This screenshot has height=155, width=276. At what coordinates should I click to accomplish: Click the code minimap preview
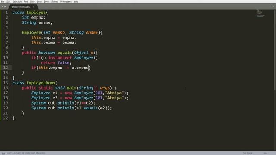pyautogui.click(x=260, y=13)
